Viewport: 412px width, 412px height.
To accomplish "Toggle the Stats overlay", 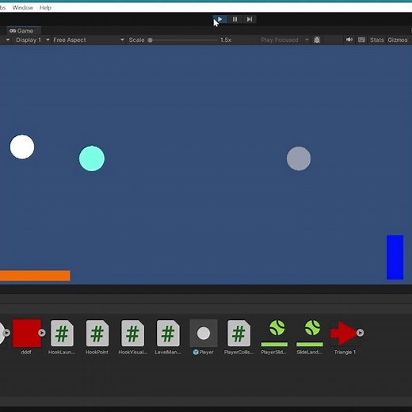I will (x=376, y=40).
